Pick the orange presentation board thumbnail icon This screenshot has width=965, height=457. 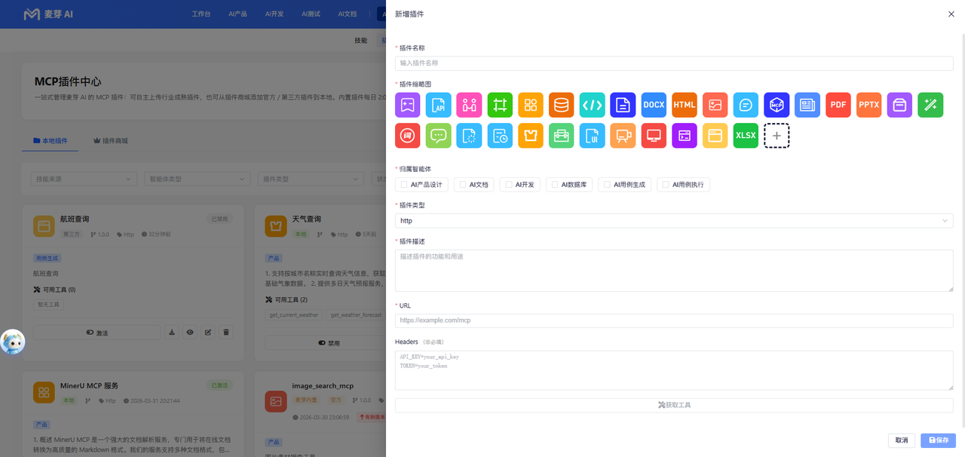(x=623, y=136)
